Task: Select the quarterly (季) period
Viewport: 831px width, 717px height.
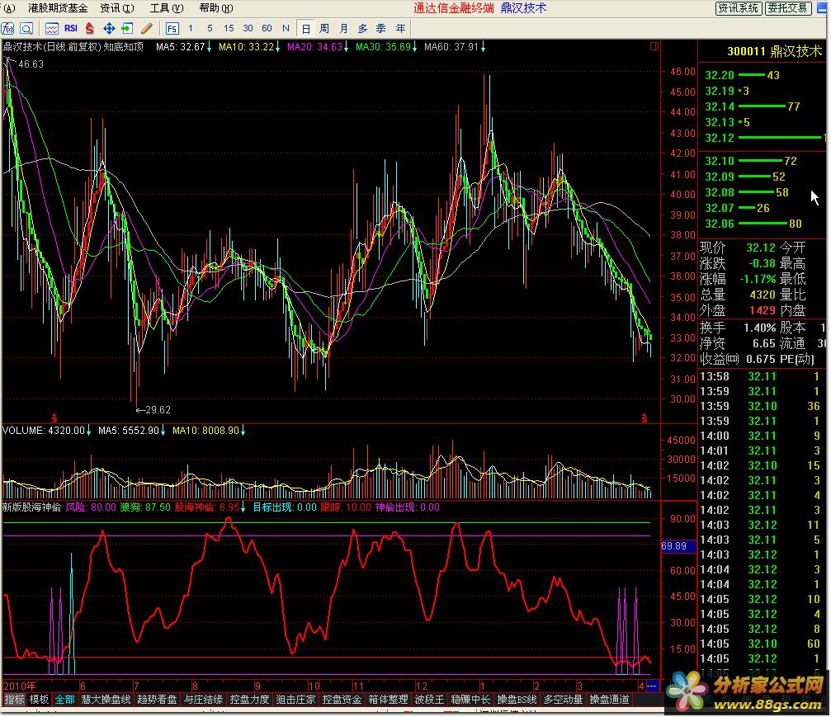Action: tap(381, 29)
